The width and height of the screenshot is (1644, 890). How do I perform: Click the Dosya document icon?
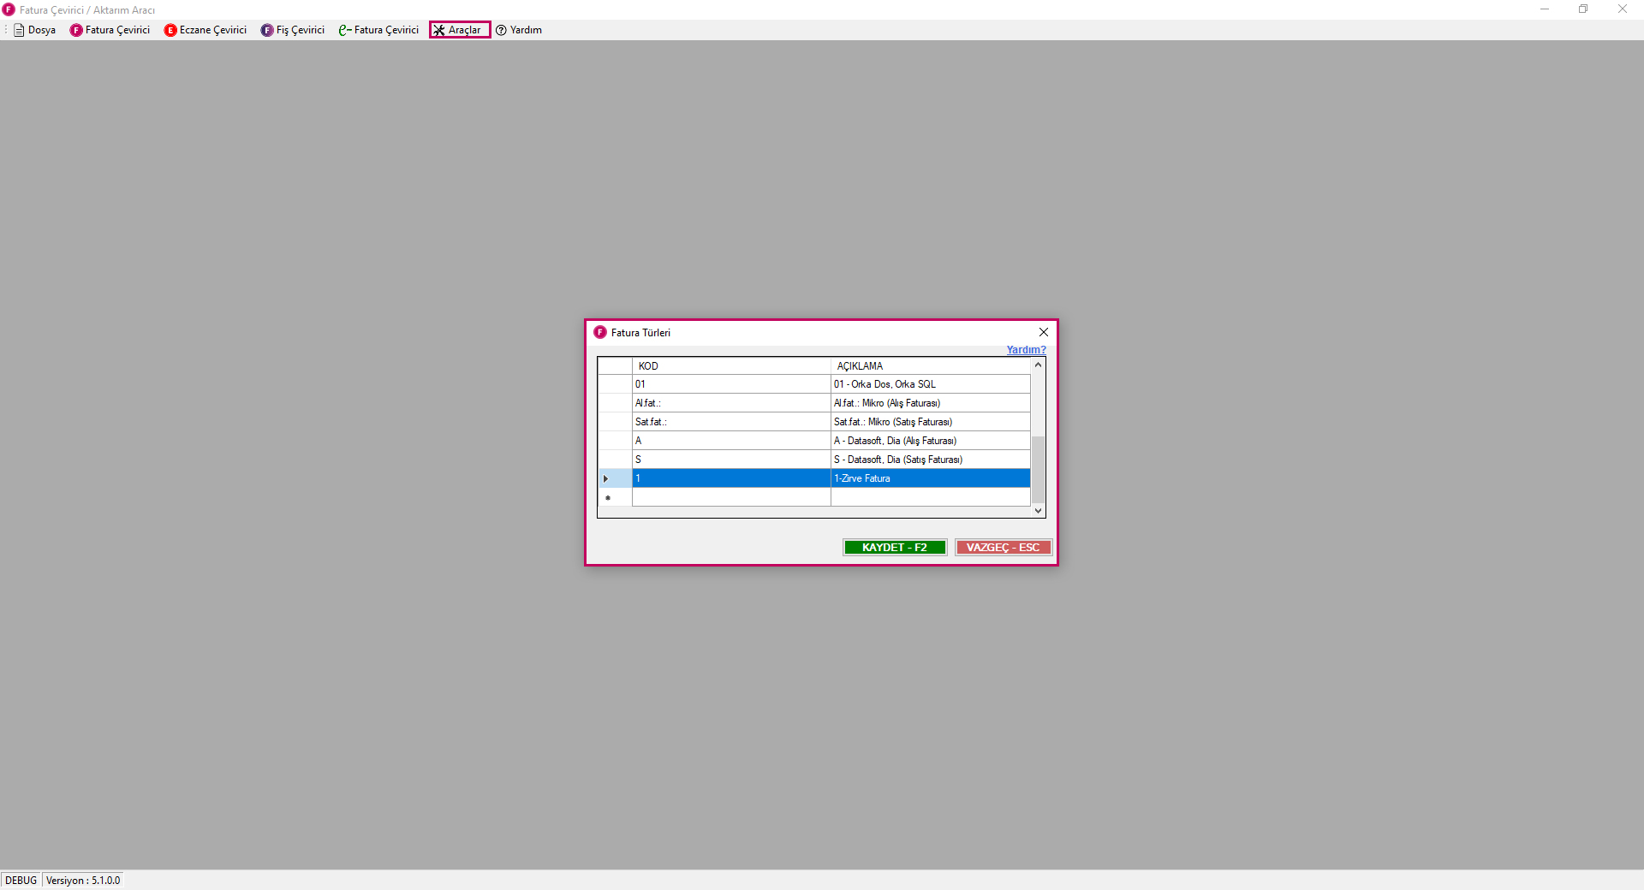click(x=19, y=30)
